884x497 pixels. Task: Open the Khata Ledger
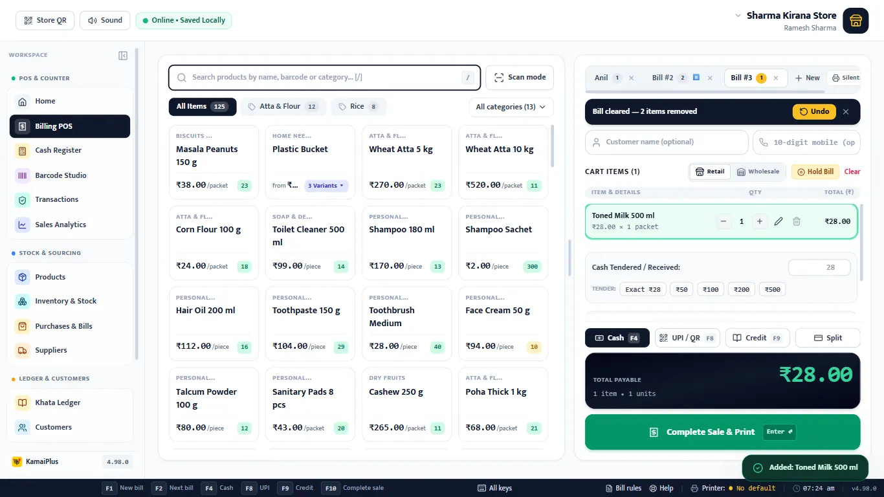point(70,403)
